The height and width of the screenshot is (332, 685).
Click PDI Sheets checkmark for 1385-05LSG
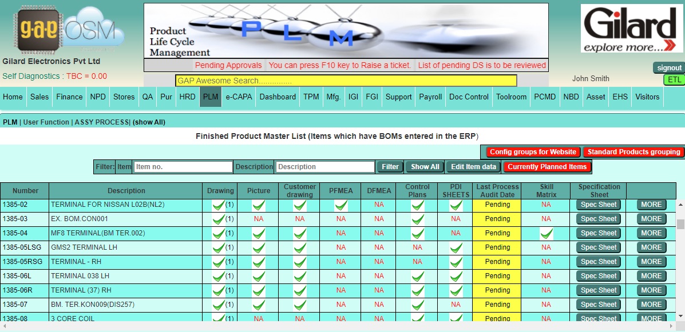tap(456, 247)
